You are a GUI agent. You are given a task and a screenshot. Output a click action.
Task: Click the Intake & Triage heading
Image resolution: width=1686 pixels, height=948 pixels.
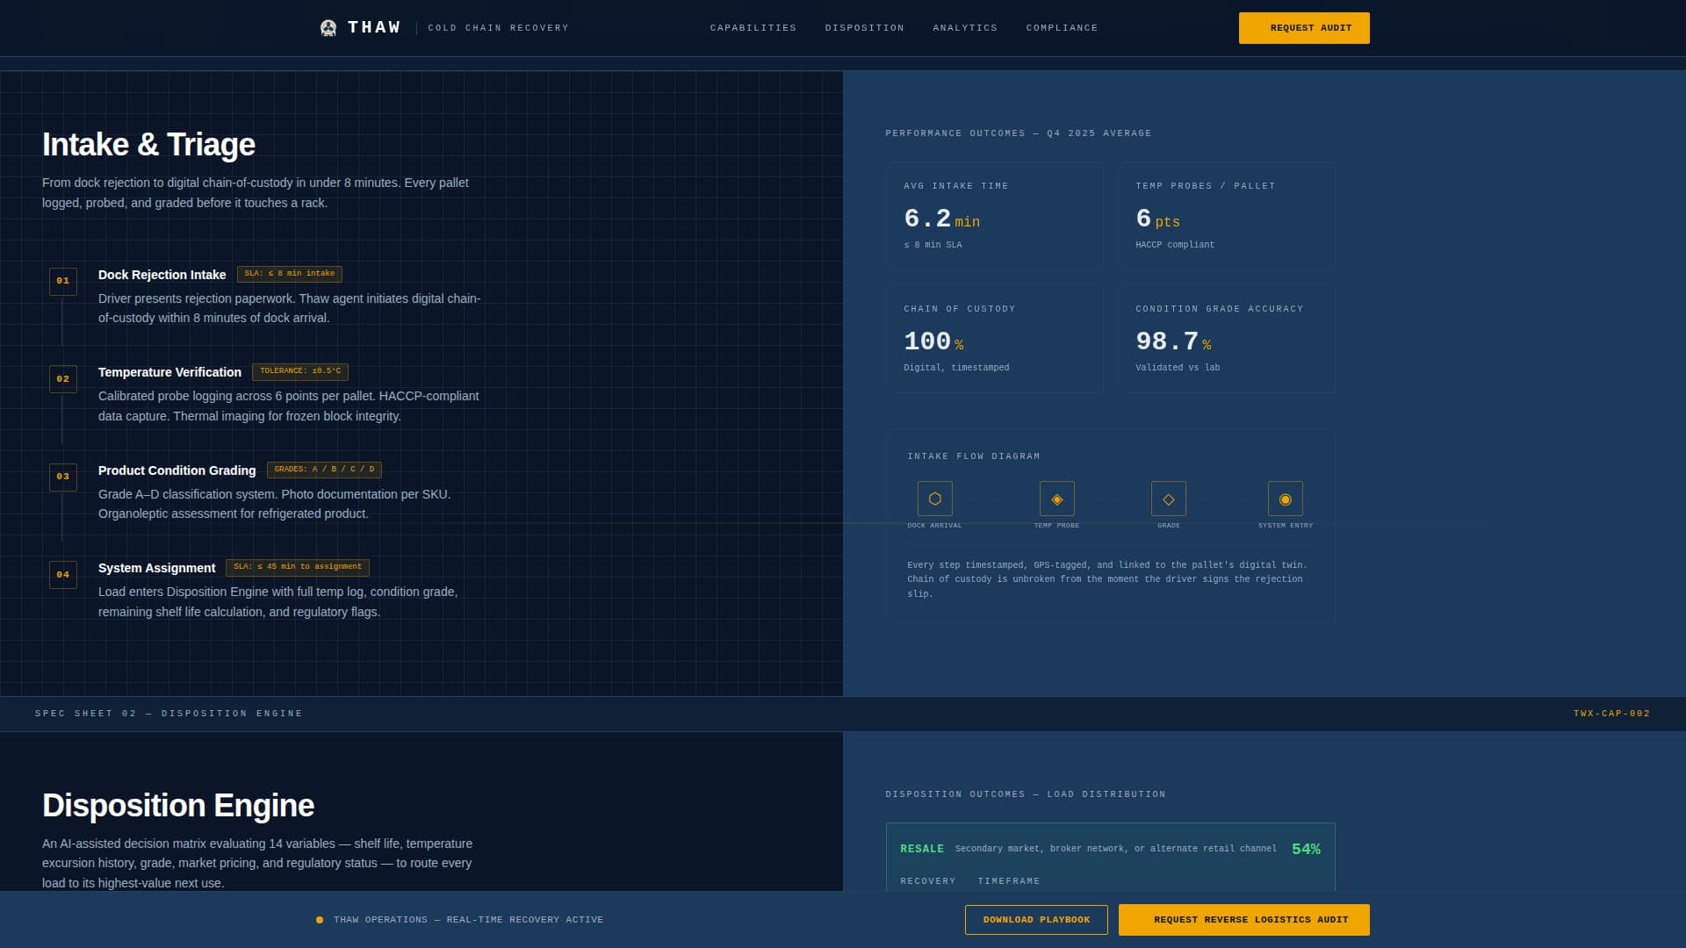click(148, 145)
